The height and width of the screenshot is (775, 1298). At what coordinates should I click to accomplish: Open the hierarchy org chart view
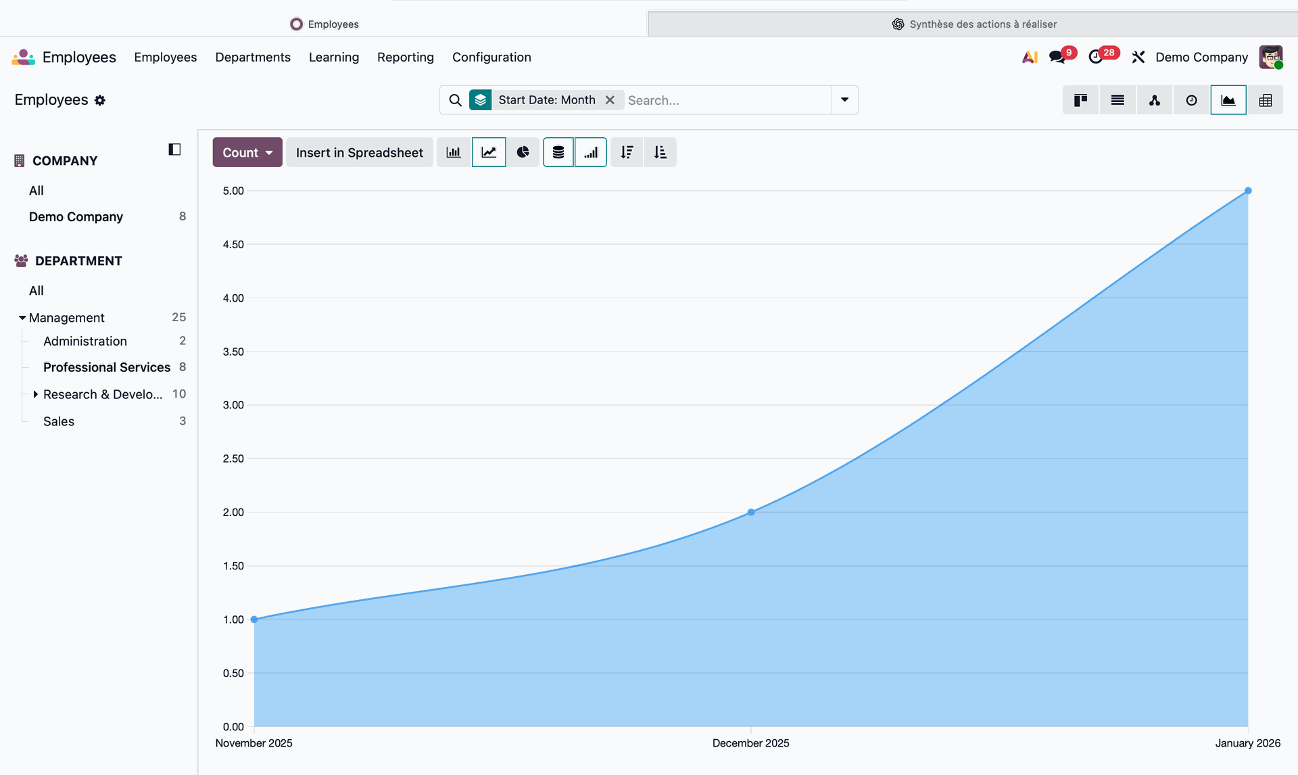pyautogui.click(x=1155, y=100)
